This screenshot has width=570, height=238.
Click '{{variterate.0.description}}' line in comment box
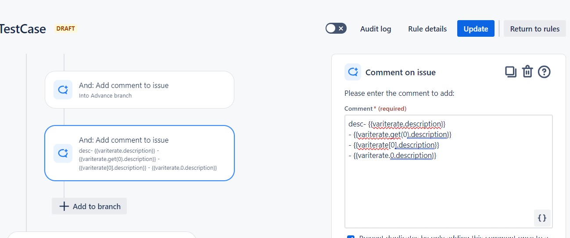(x=395, y=155)
